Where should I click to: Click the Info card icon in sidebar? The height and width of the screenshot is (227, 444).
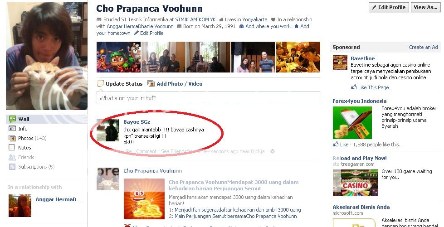pyautogui.click(x=12, y=129)
